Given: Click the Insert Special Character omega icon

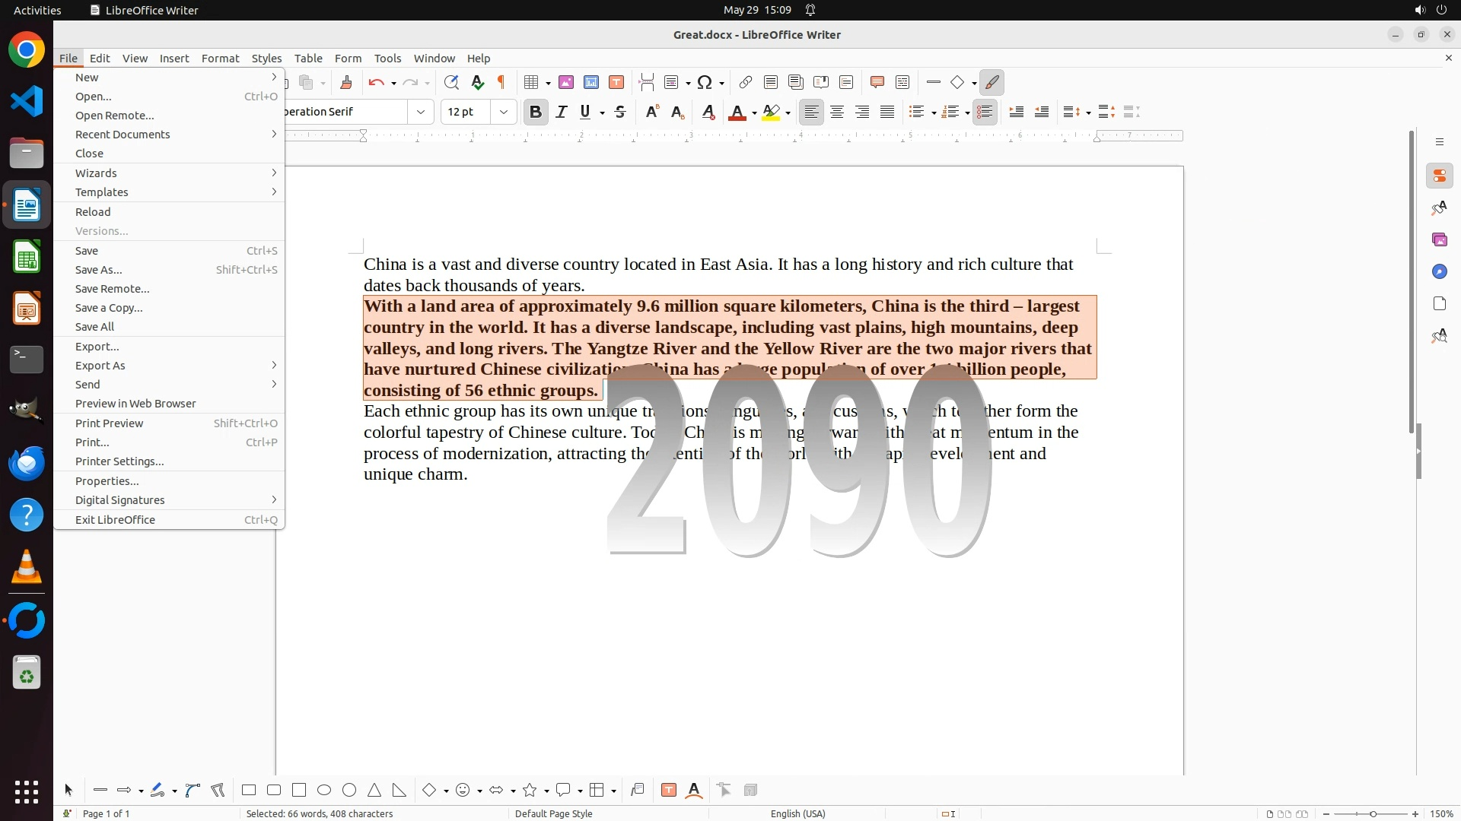Looking at the screenshot, I should pyautogui.click(x=705, y=82).
